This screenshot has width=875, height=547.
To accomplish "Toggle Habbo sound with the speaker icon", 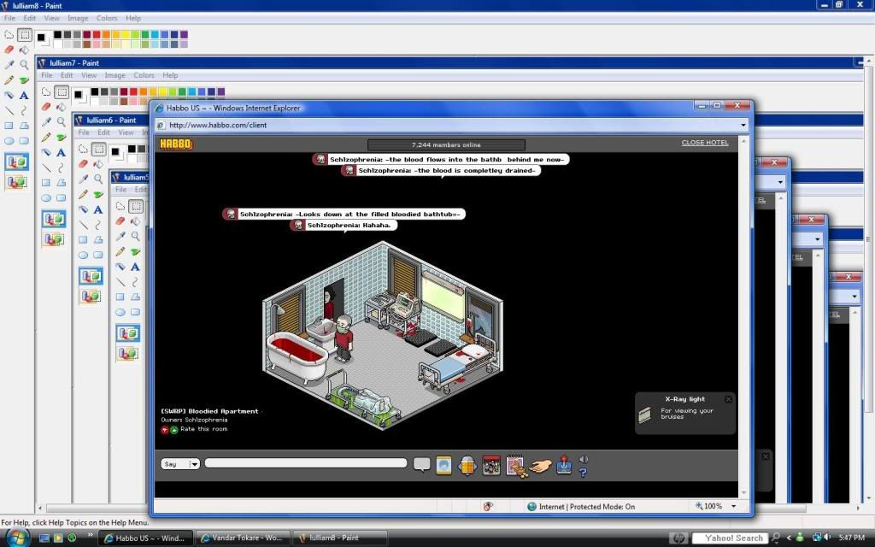I will (x=584, y=460).
